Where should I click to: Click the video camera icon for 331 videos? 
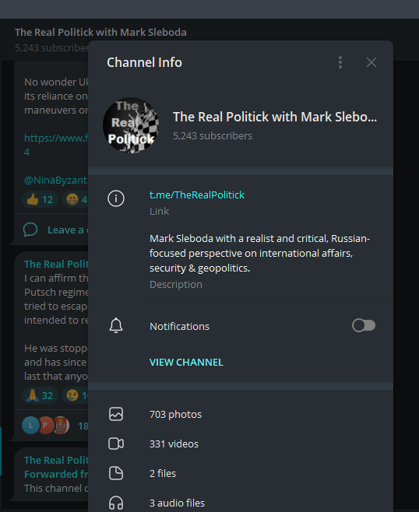pyautogui.click(x=116, y=444)
